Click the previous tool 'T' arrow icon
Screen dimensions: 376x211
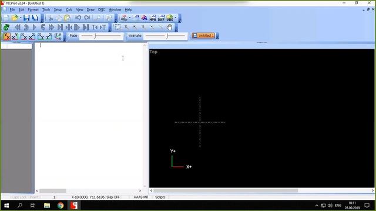tap(95, 28)
